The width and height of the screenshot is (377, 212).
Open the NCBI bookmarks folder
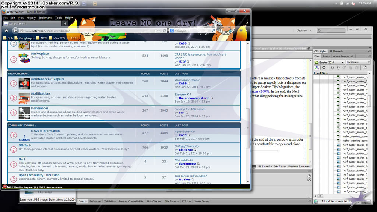[42, 38]
